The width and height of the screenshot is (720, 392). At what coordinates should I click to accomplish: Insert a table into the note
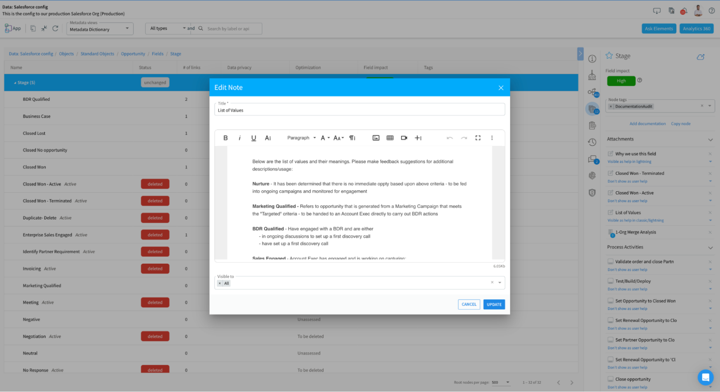point(390,138)
